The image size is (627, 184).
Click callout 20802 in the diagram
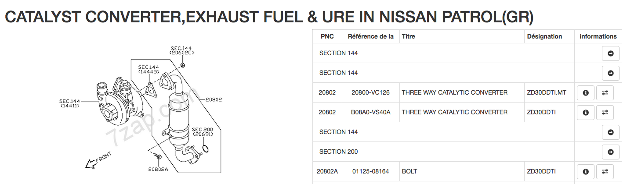[214, 99]
